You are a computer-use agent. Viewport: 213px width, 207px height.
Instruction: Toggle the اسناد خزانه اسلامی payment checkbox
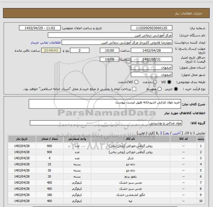[x=134, y=89]
